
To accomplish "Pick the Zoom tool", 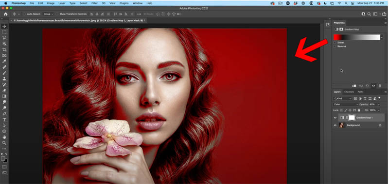I will 4,143.
